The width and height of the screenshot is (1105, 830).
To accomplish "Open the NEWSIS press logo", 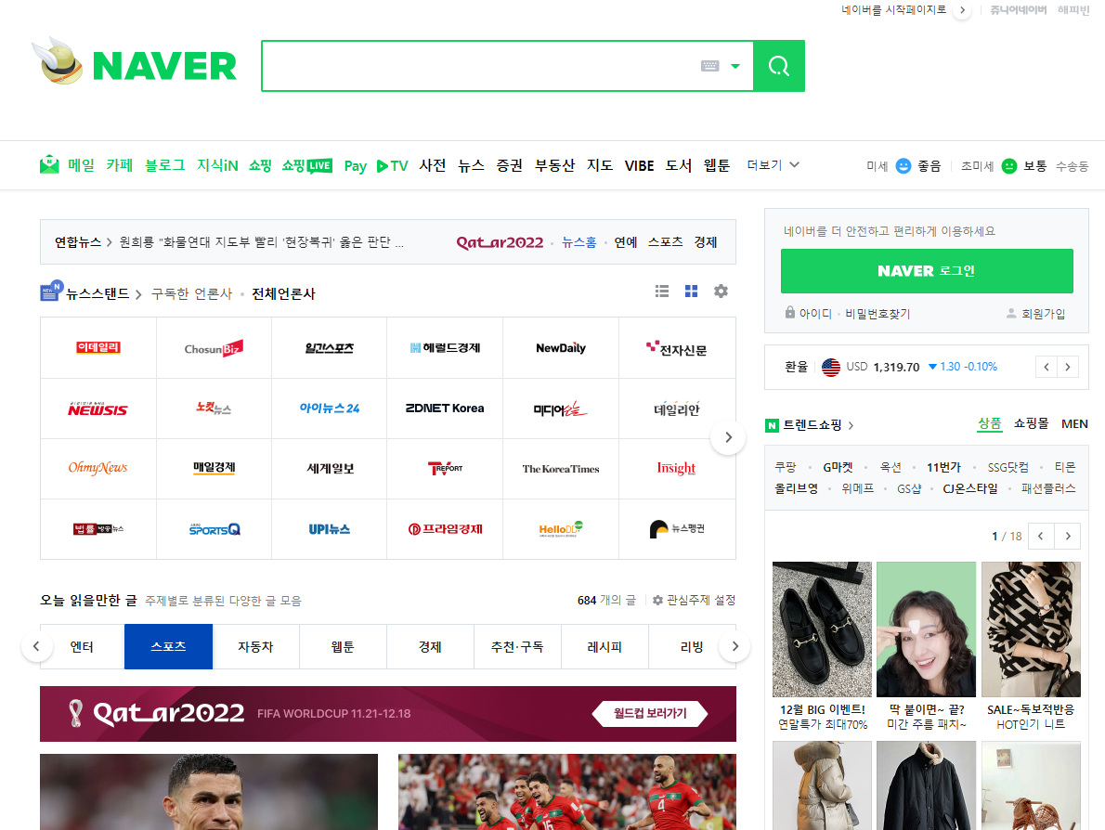I will (x=97, y=409).
